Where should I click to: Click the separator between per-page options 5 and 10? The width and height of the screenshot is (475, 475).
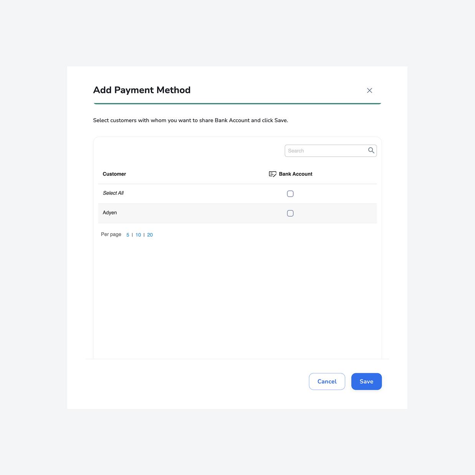132,235
